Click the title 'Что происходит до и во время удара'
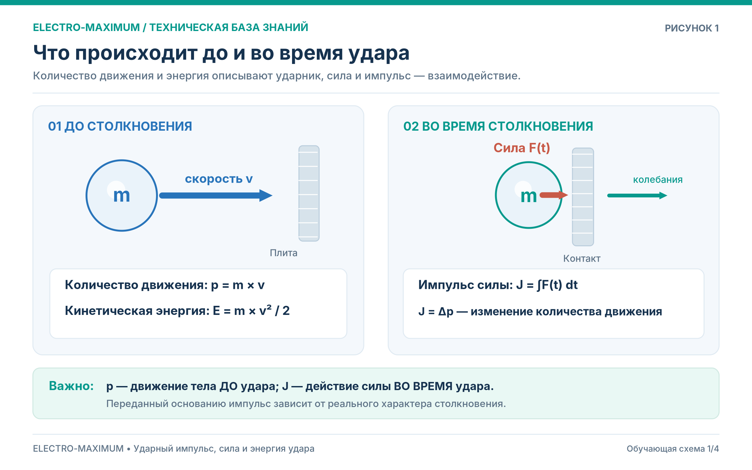Viewport: 752px width, 470px height. coord(221,53)
